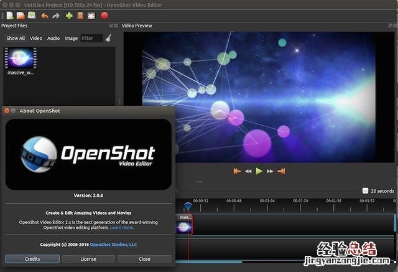This screenshot has width=398, height=272.
Task: Switch to the Audio filter tab
Action: [x=53, y=39]
